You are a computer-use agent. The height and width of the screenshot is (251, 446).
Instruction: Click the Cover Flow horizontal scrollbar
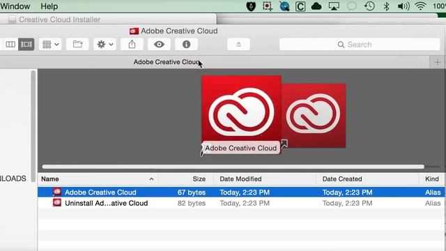pos(233,167)
